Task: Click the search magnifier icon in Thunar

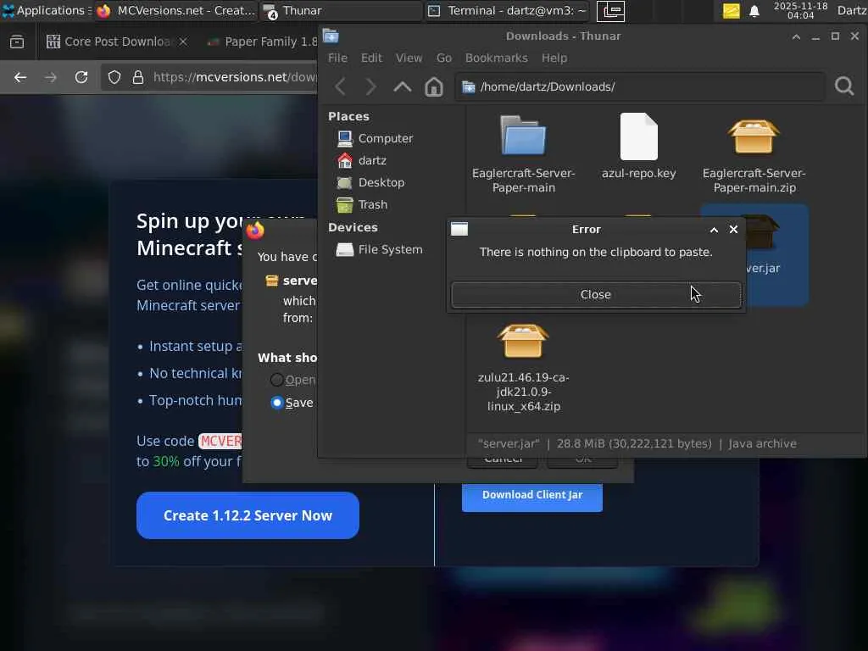Action: point(844,86)
